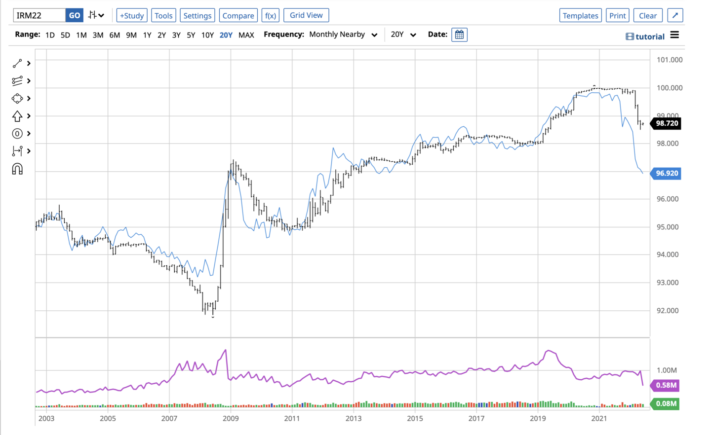Screen dimensions: 711x435
Task: Set range to 1Y
Action: [x=147, y=35]
